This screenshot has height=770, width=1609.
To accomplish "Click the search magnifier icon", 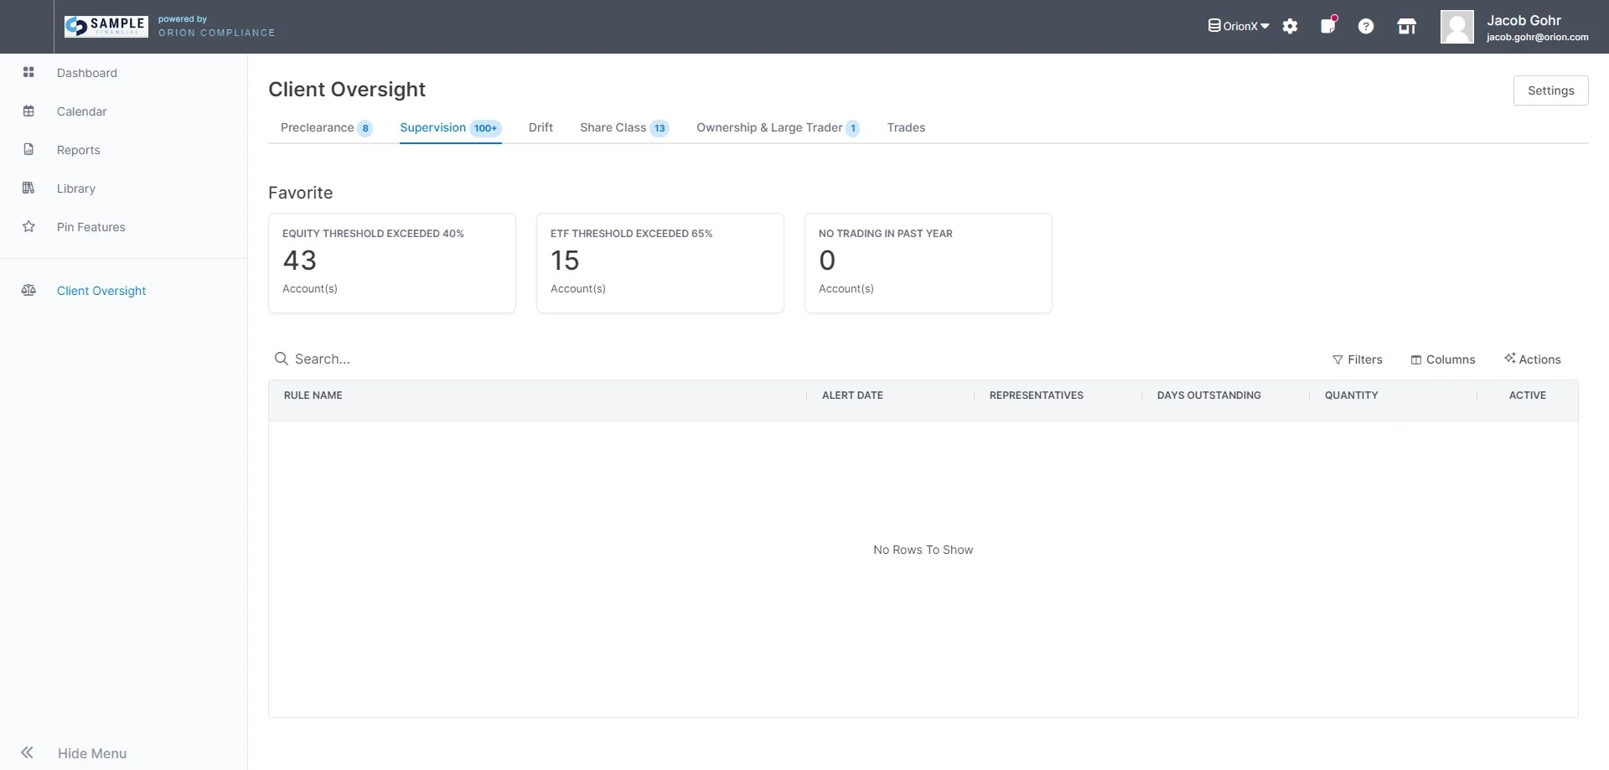I will point(282,359).
